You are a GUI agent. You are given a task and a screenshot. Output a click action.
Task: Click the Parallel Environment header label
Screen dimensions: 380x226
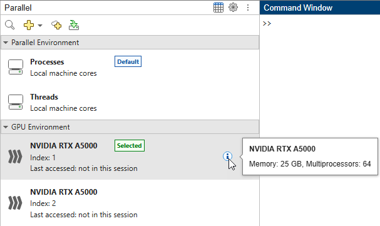[x=45, y=43]
